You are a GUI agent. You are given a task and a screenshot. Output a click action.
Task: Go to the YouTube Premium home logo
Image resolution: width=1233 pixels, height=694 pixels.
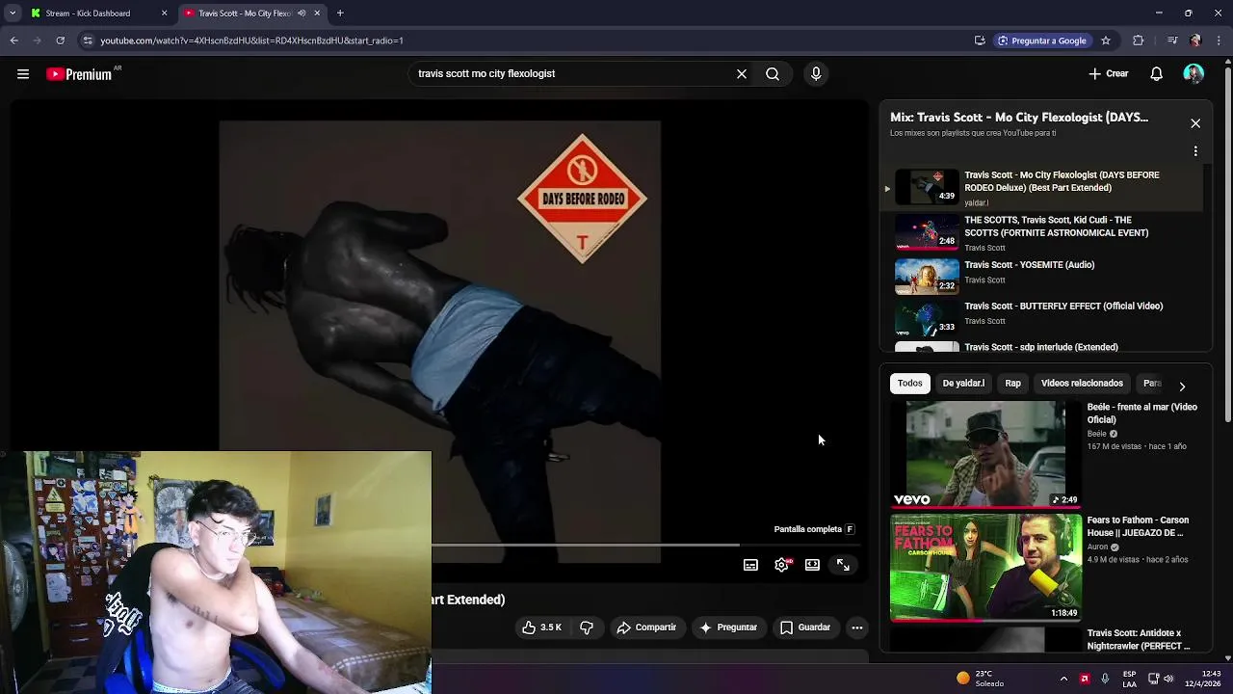point(79,74)
